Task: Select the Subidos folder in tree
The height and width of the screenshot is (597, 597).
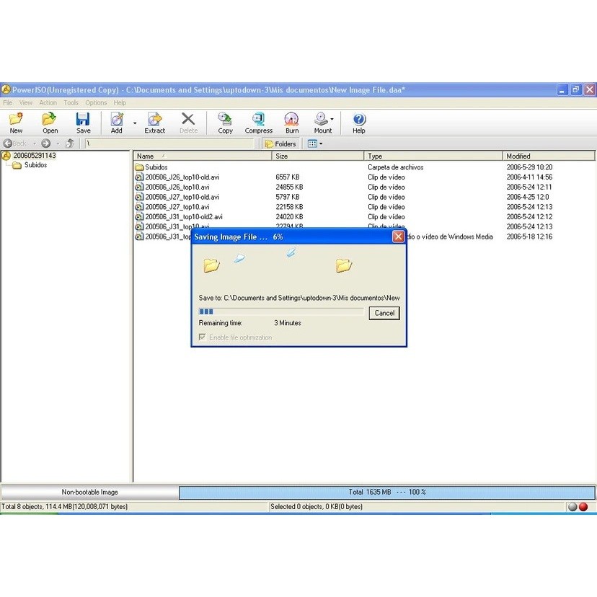Action: [35, 165]
